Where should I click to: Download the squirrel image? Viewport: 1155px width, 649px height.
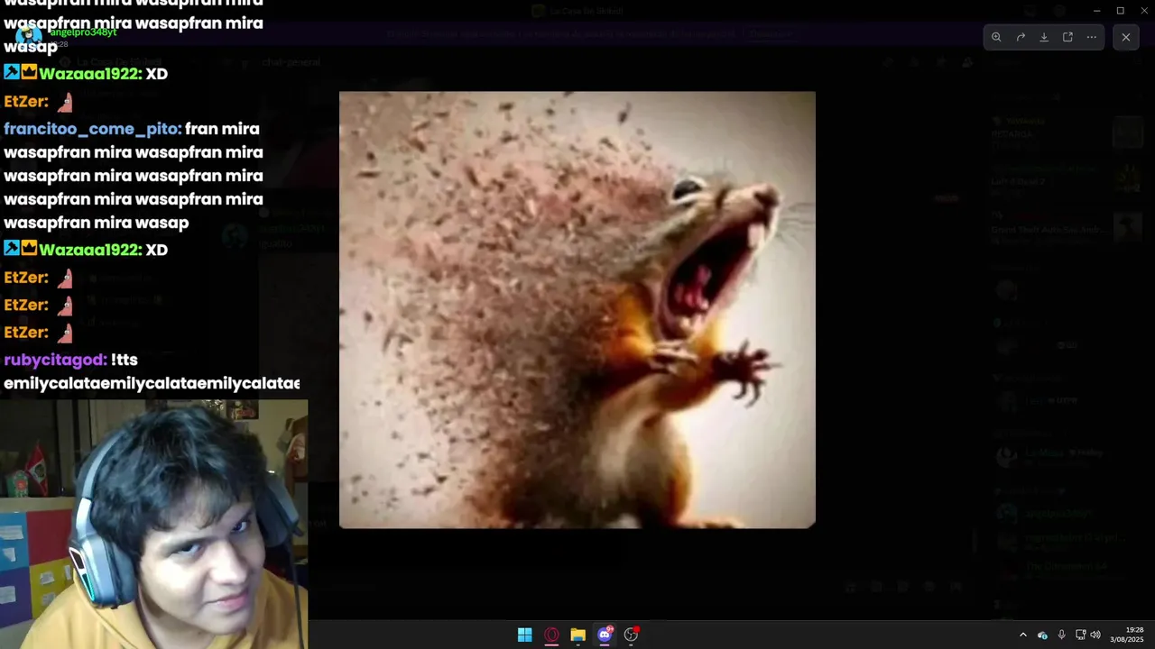click(1044, 37)
